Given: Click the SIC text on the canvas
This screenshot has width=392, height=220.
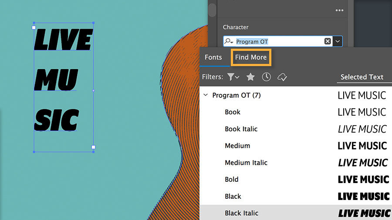Looking at the screenshot, I should tap(57, 120).
